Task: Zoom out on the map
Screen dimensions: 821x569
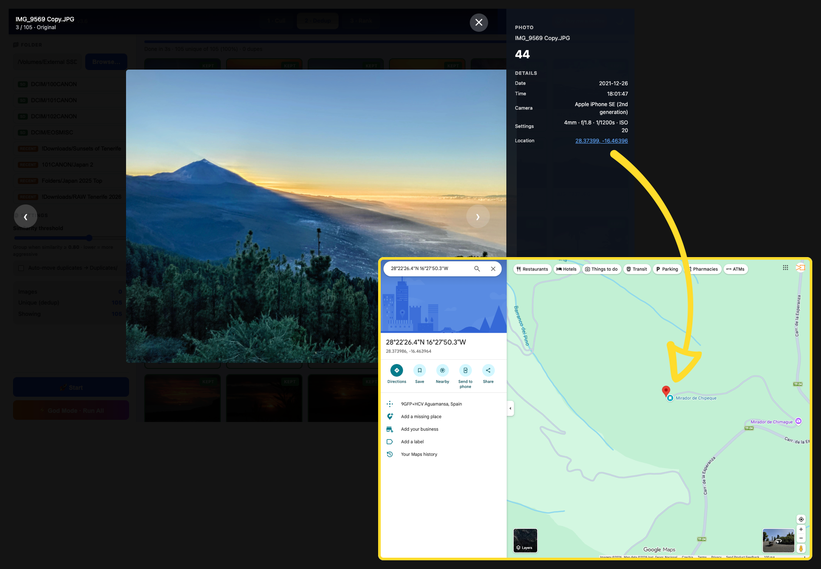Action: 801,538
